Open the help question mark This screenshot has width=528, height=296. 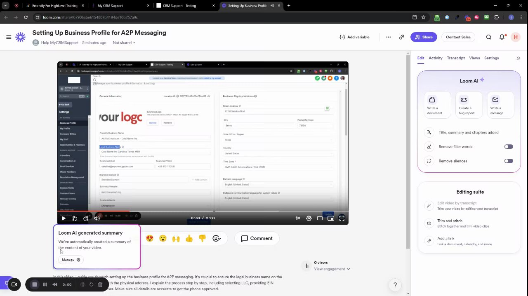(x=395, y=285)
